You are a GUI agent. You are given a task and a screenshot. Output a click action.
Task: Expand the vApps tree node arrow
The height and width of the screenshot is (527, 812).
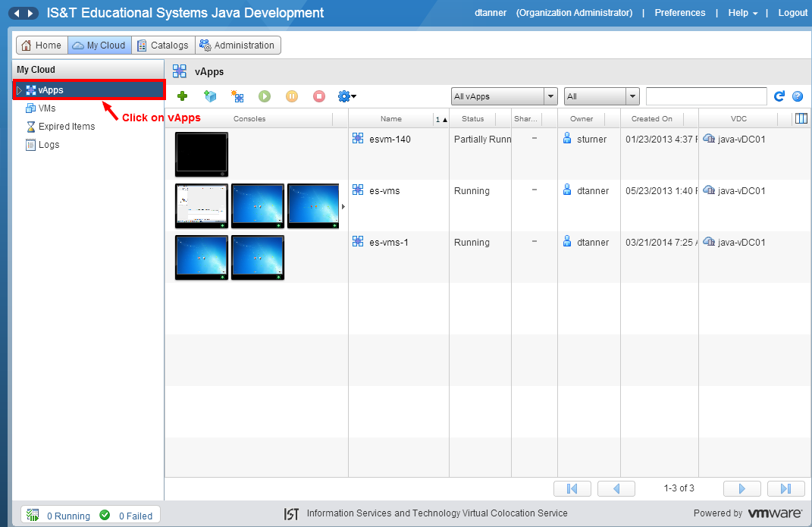coord(20,90)
